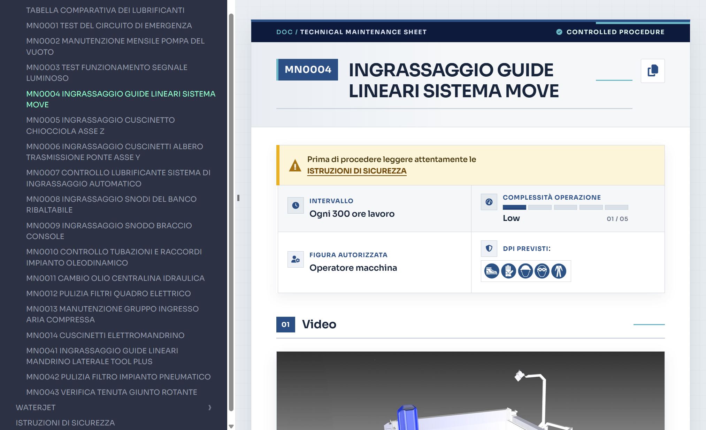The height and width of the screenshot is (430, 706).
Task: Open MN0009 INGRASSAGGIO SNODO BRACCIO CONSOLE
Action: pos(109,231)
